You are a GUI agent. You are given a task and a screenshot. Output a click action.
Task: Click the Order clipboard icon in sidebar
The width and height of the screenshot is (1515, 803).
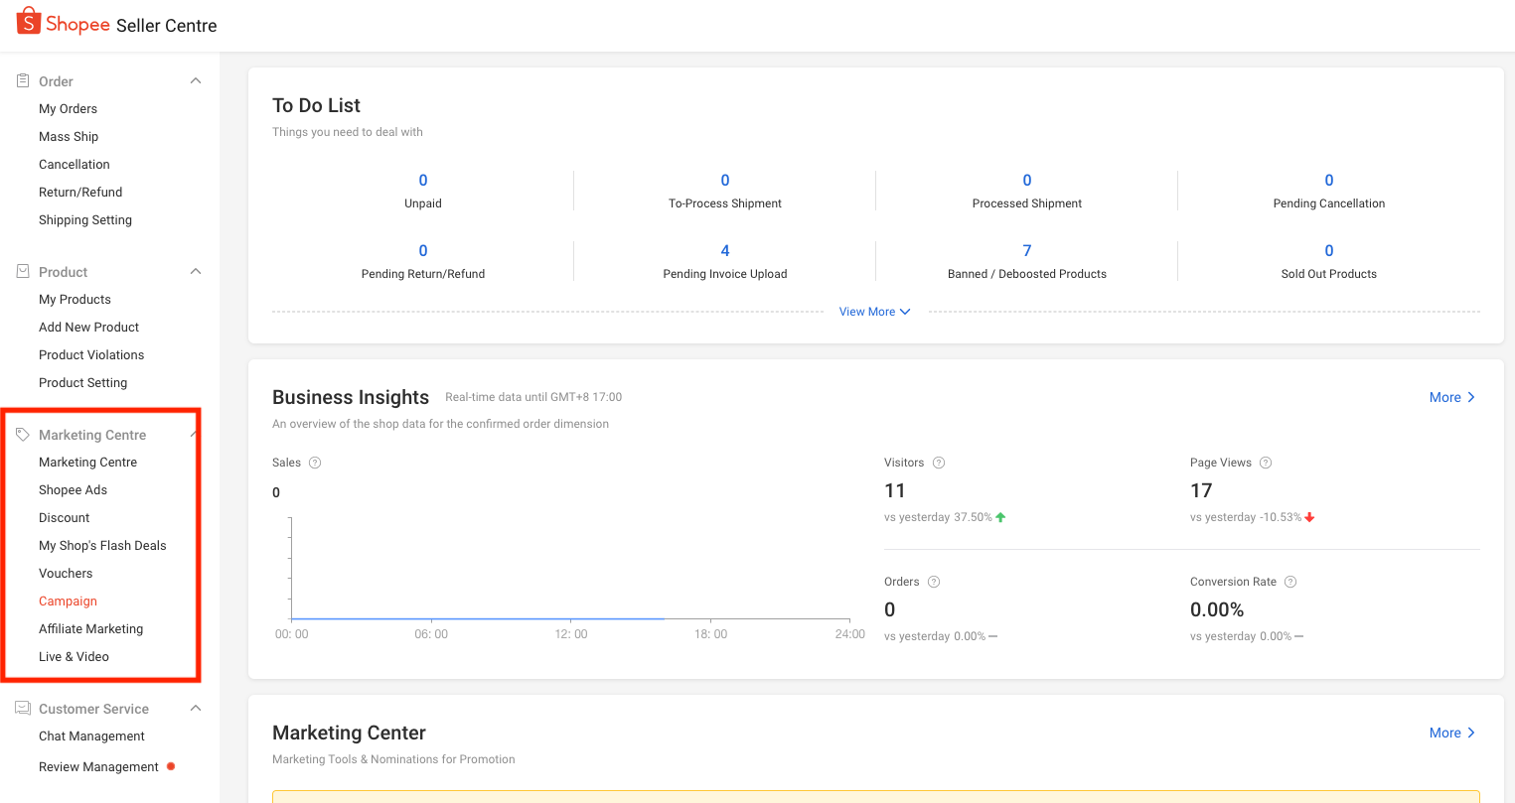(23, 80)
